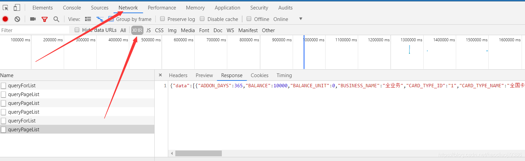The image size is (525, 161).
Task: Click the blue timeline marker line
Action: (x=304, y=52)
